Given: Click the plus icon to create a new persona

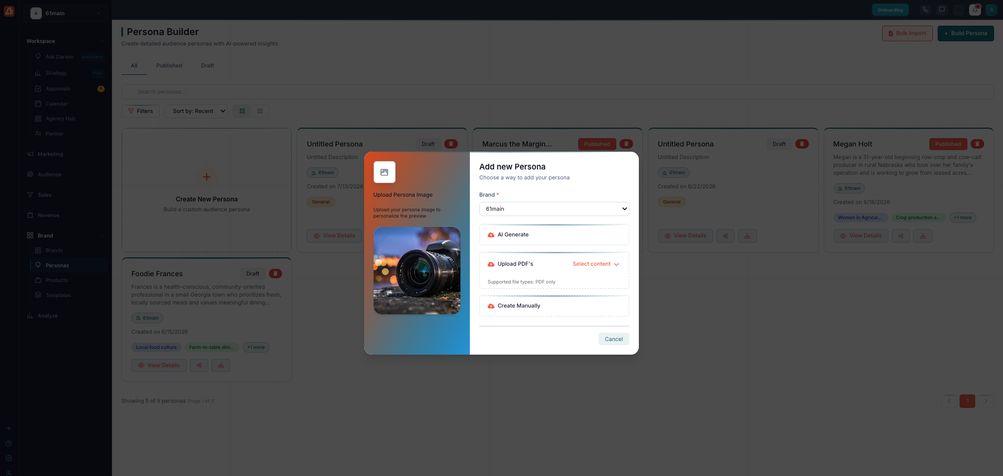Looking at the screenshot, I should click(x=207, y=177).
